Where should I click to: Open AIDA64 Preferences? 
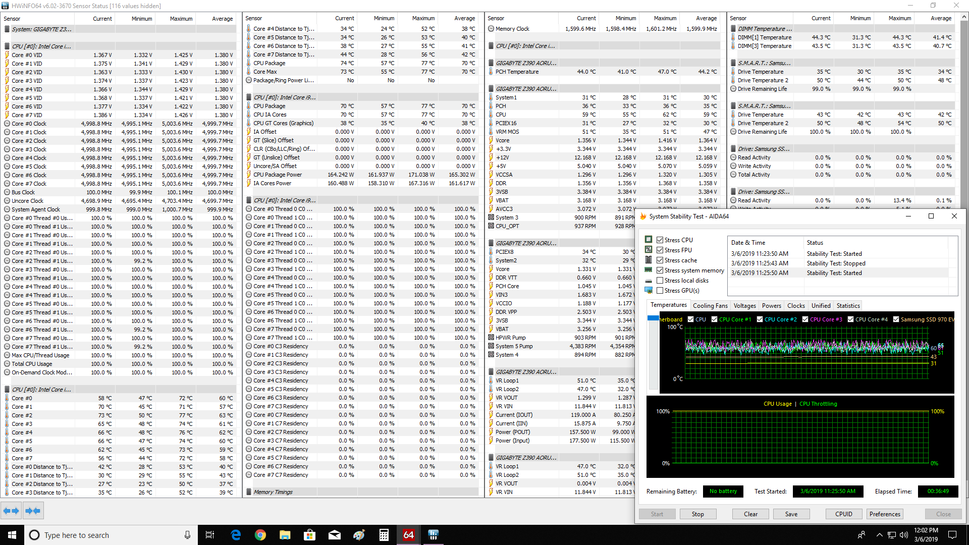coord(885,514)
